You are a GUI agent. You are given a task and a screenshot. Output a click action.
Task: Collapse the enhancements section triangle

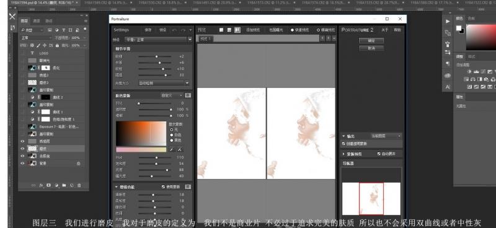pyautogui.click(x=117, y=187)
